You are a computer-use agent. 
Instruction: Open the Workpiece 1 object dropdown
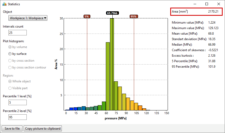(28, 18)
